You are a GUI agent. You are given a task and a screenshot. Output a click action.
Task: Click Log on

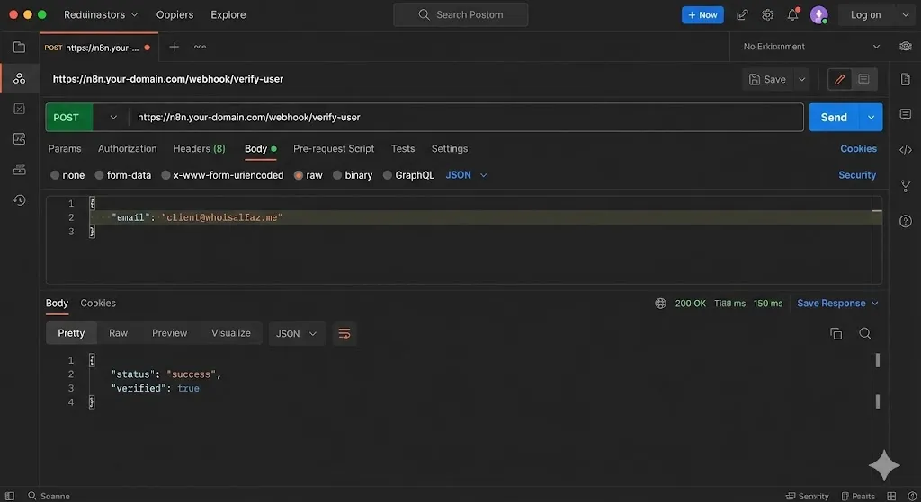(x=866, y=14)
